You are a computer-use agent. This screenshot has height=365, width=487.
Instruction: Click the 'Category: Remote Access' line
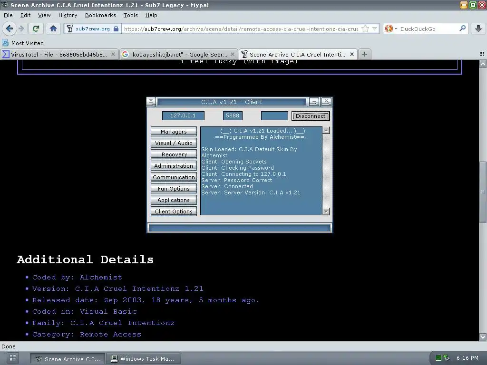(87, 335)
